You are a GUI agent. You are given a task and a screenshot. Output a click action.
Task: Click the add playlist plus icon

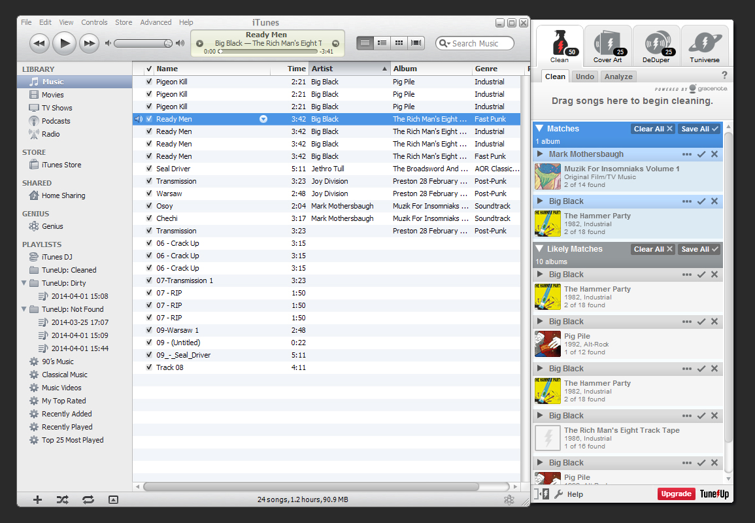click(x=37, y=500)
